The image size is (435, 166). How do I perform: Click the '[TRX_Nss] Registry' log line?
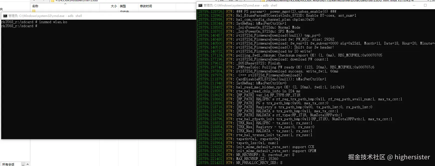[256, 127]
